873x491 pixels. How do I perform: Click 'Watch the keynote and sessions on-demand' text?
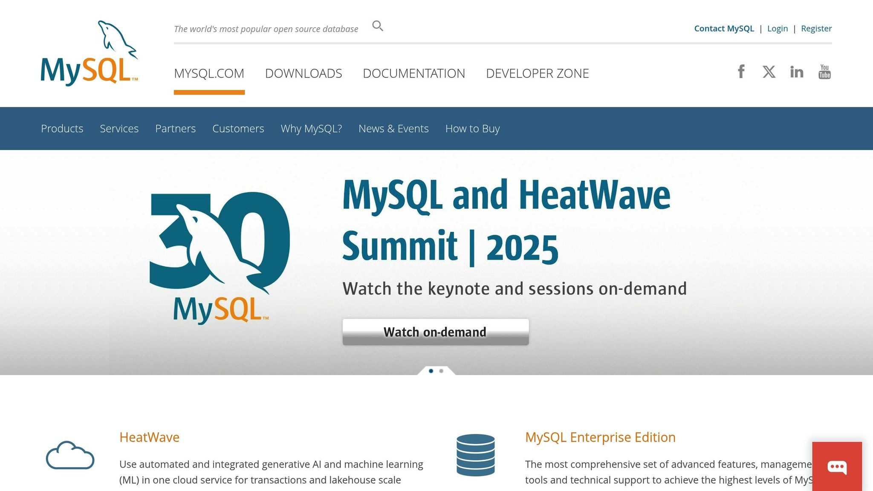click(515, 289)
